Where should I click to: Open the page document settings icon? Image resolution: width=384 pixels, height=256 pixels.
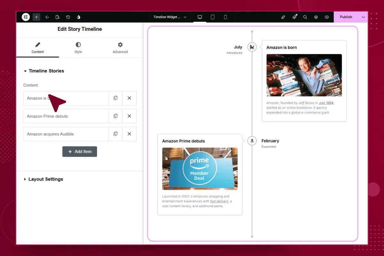pos(58,17)
